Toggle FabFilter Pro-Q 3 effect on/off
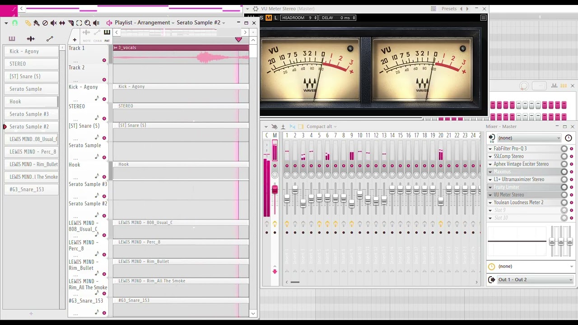This screenshot has width=578, height=325. pos(571,149)
